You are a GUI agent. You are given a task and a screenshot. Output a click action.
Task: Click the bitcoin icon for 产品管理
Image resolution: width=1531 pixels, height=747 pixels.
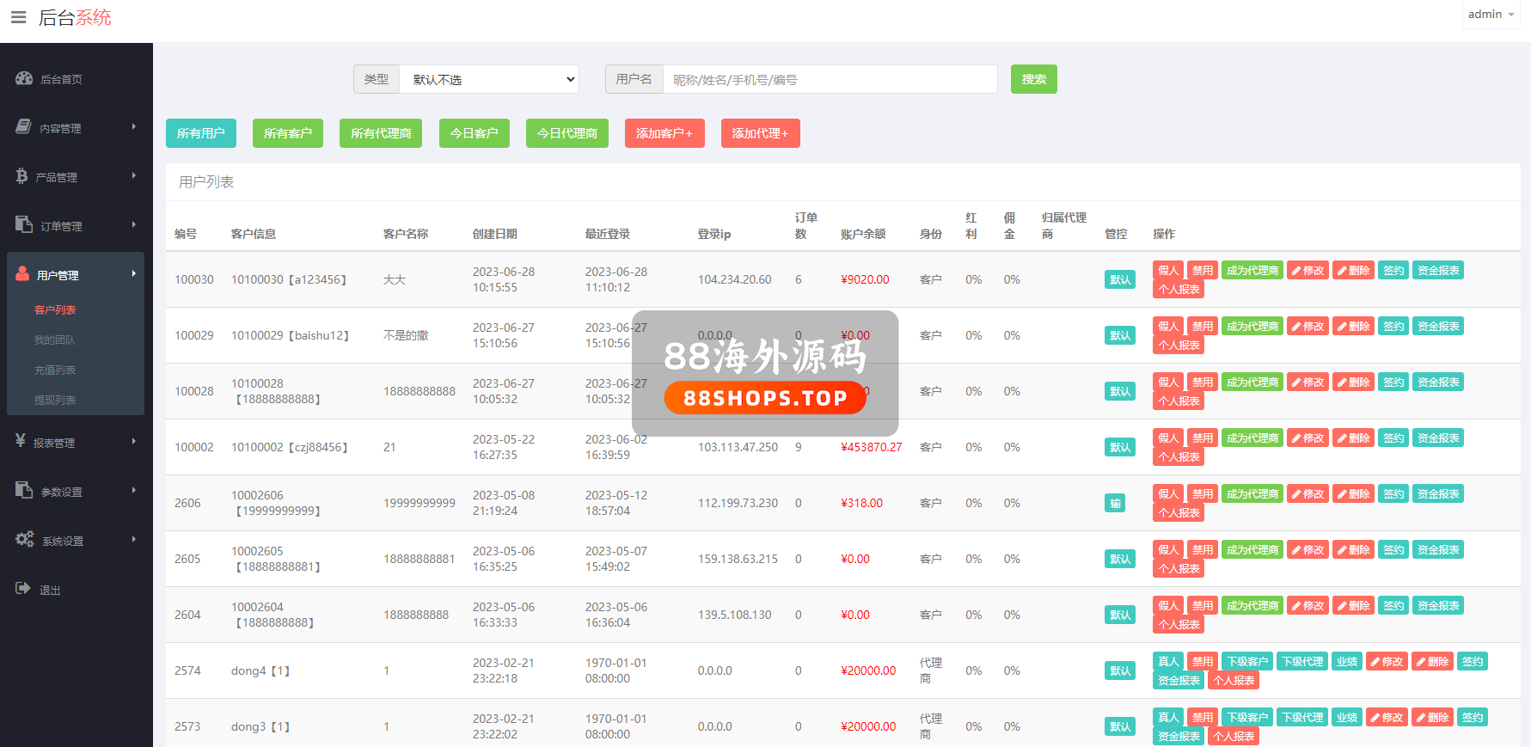click(21, 175)
